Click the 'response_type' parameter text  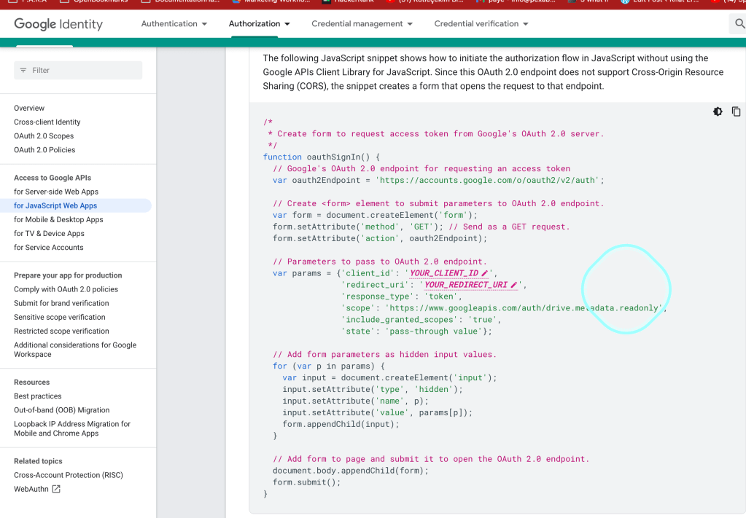[x=377, y=297]
